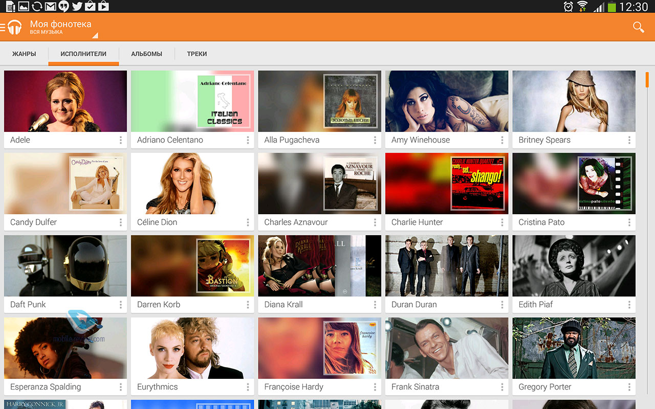Open the navigation drawer headphones icon

pyautogui.click(x=14, y=27)
